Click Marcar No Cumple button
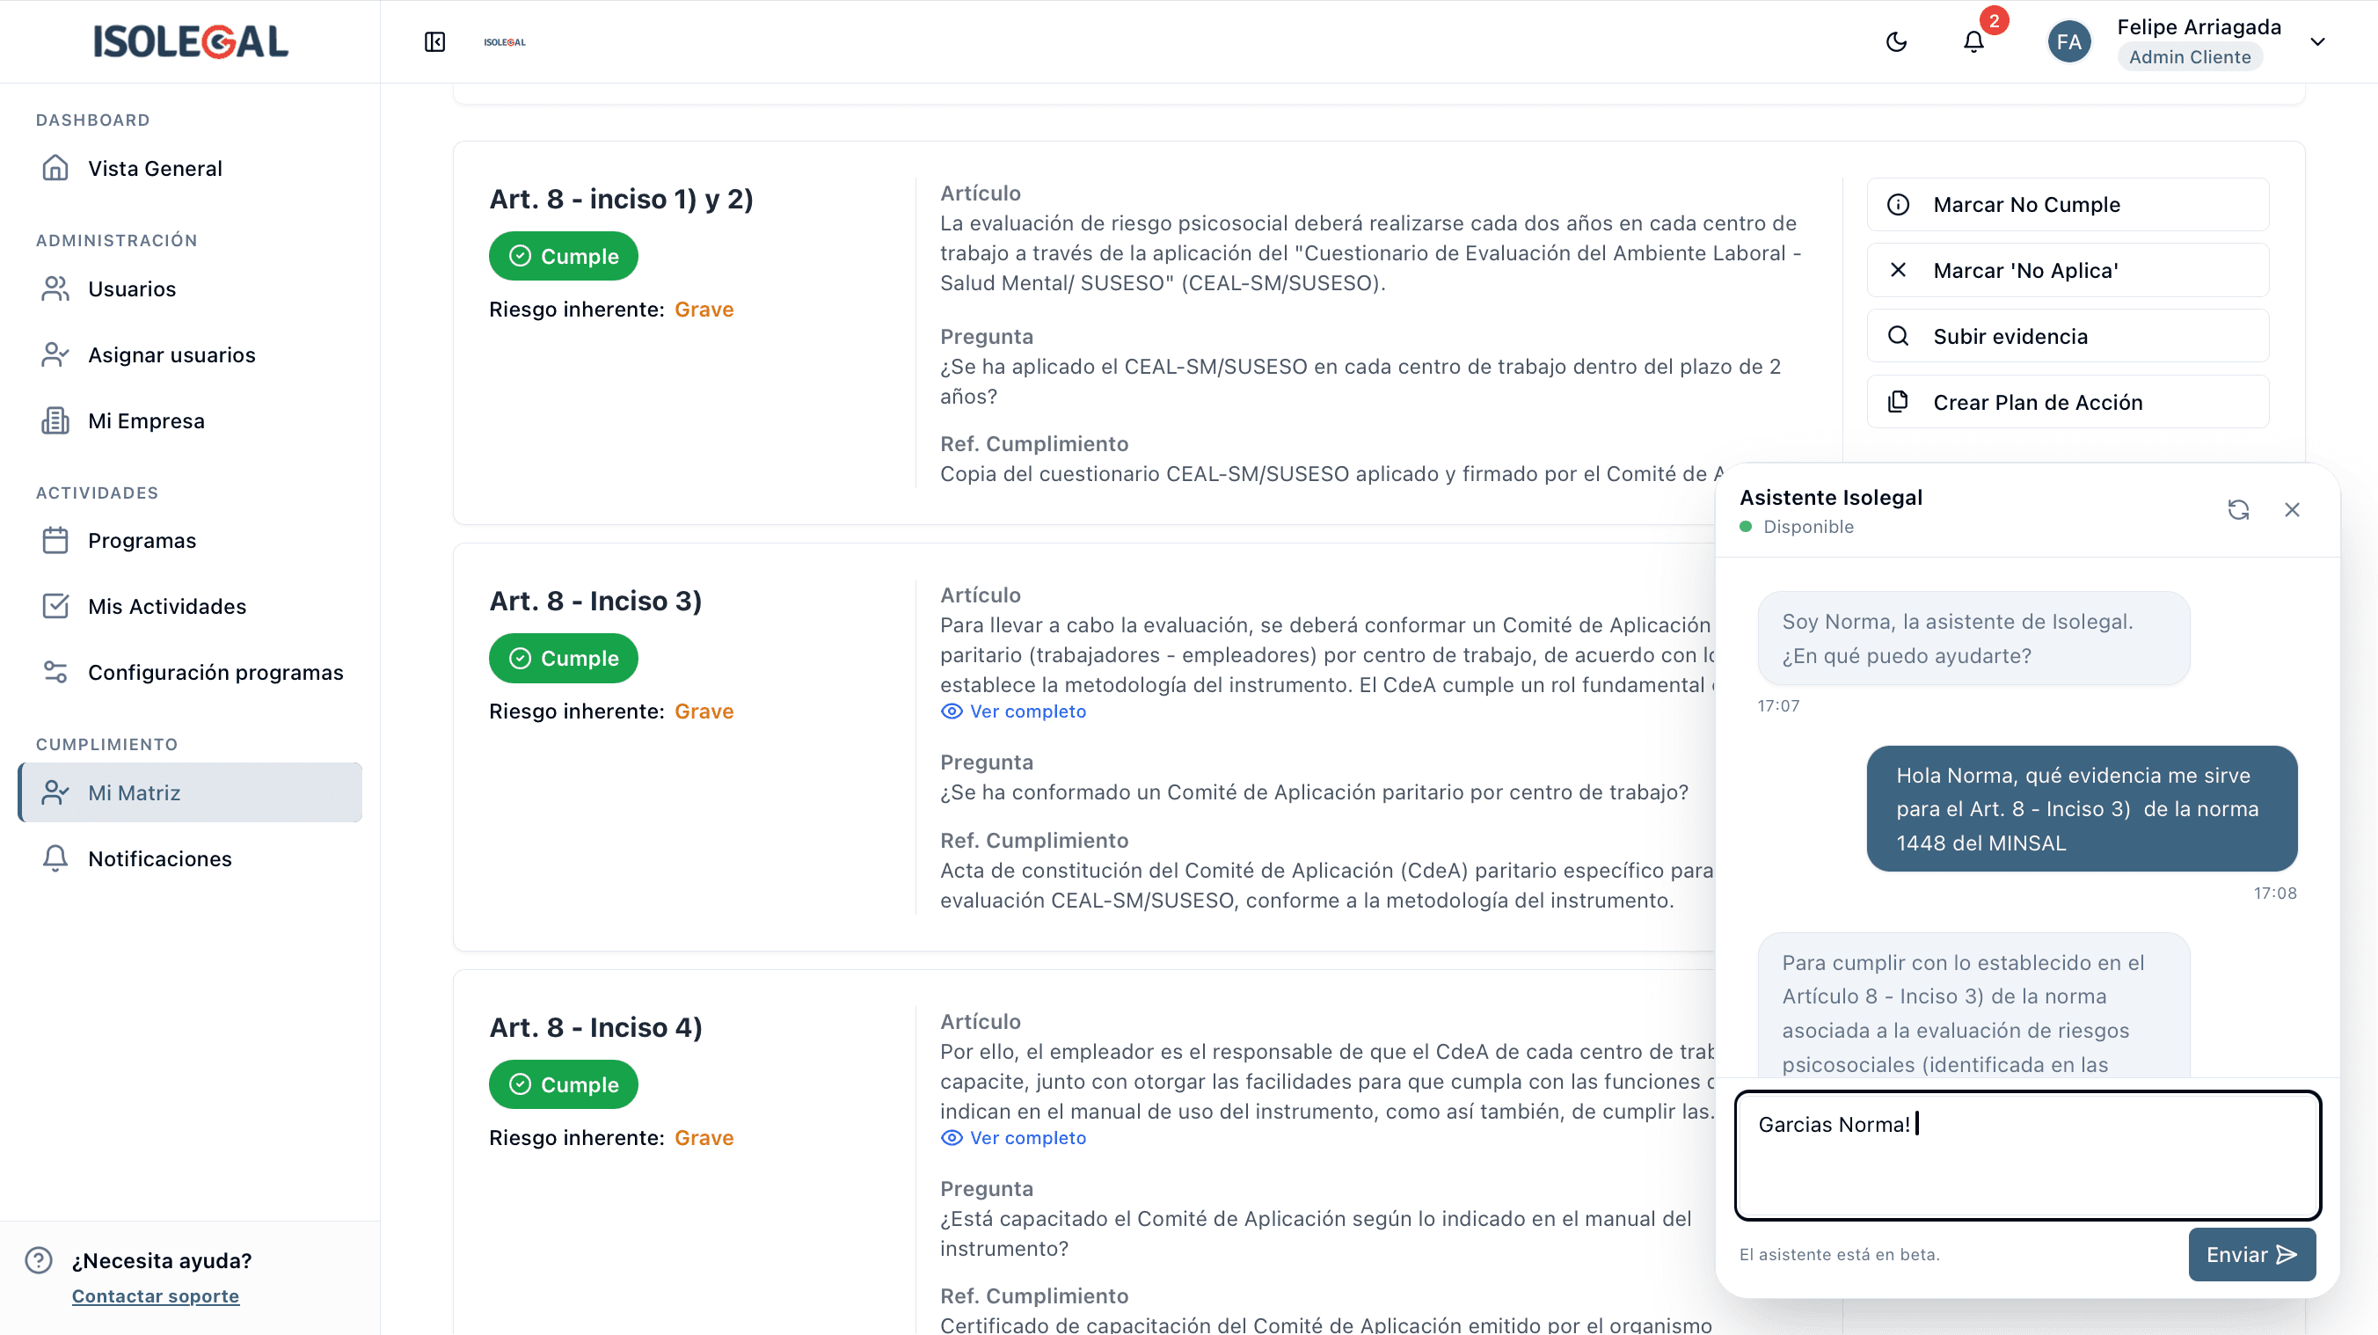Screen dimensions: 2378x1335 [x=2068, y=204]
